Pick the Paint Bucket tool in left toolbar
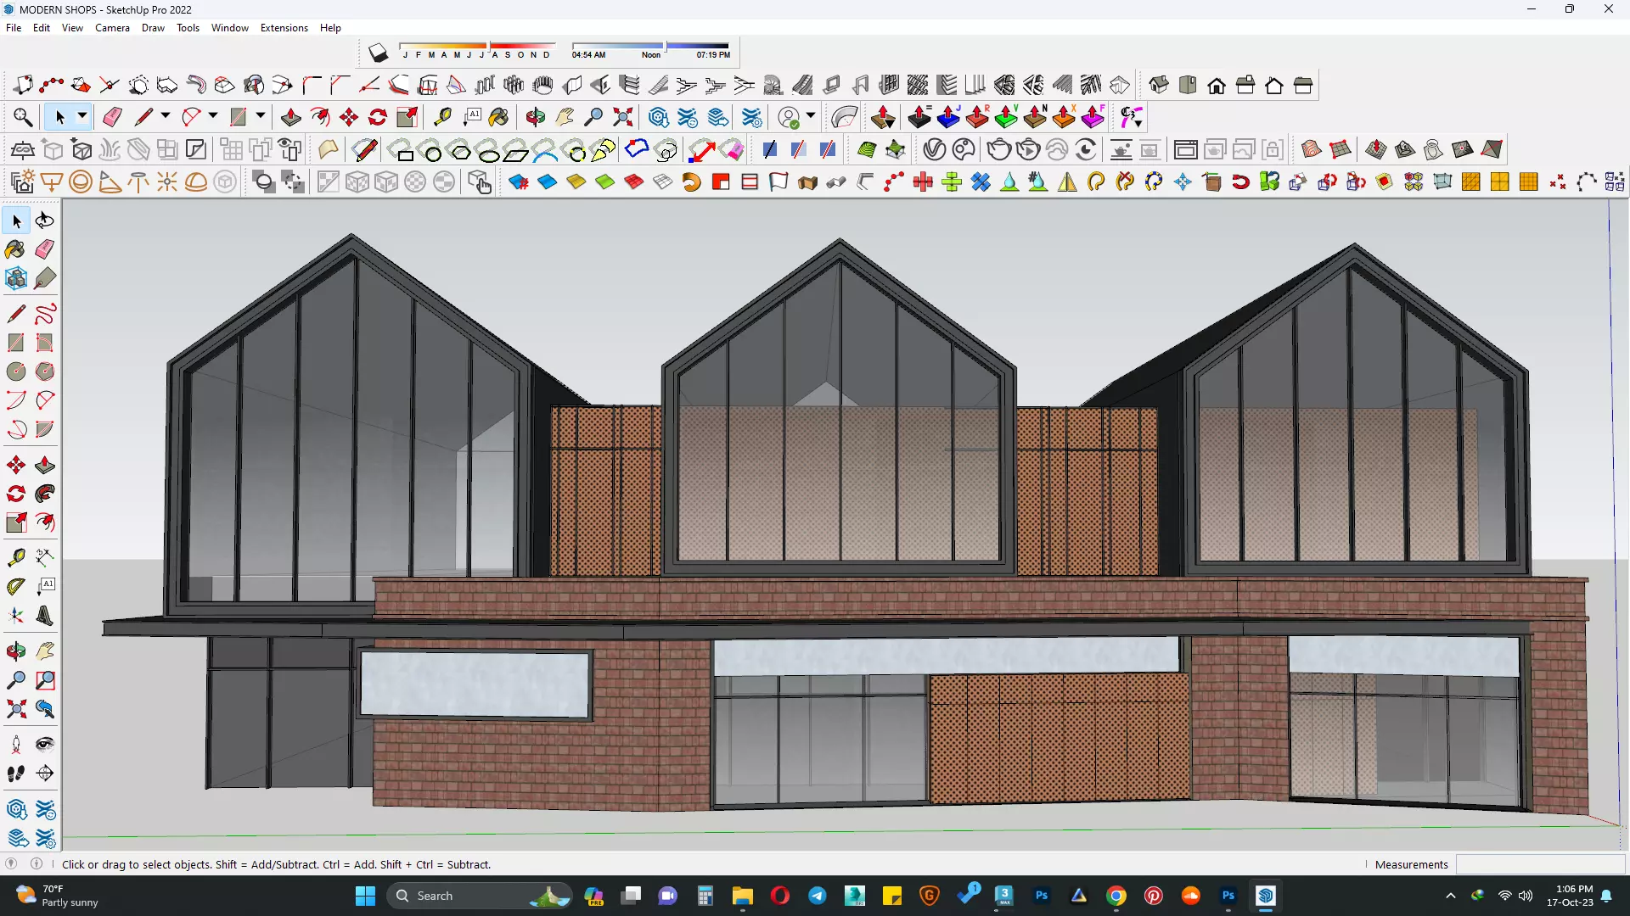 tap(16, 249)
